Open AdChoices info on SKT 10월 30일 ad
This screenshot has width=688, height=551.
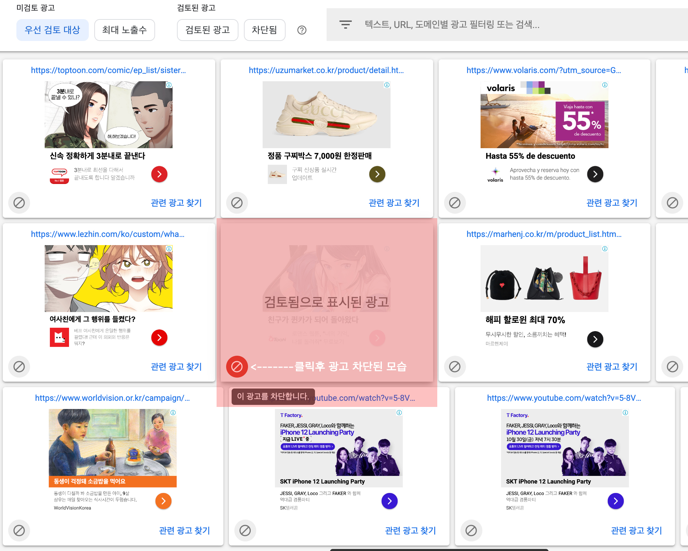625,412
